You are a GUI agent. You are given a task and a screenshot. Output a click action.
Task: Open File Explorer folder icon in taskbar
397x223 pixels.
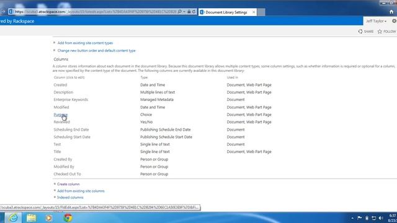coord(31,217)
